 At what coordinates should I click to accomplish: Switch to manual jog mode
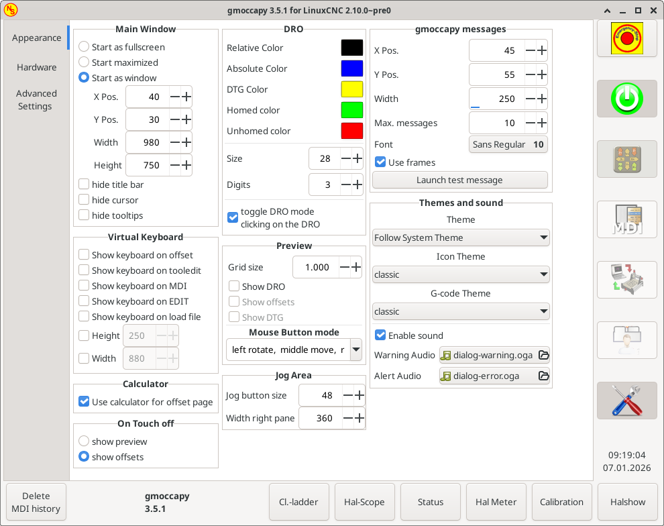point(626,159)
